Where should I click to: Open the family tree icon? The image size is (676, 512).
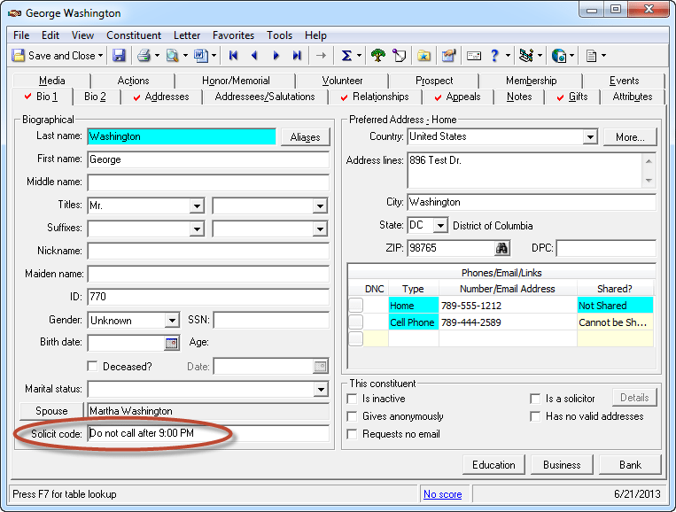click(377, 56)
